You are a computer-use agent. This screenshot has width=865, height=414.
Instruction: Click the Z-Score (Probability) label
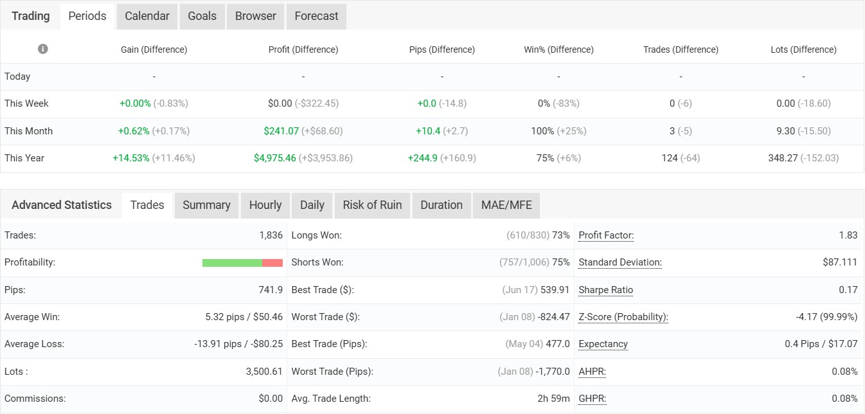click(623, 317)
